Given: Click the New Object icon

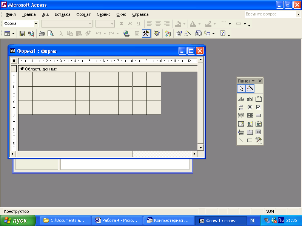Looking at the screenshot, I should (x=207, y=34).
